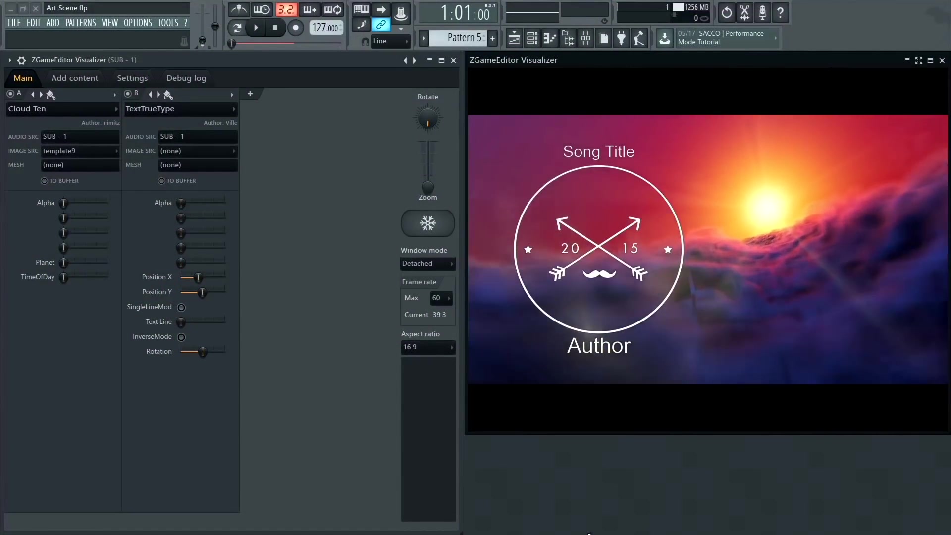Image resolution: width=951 pixels, height=535 pixels.
Task: Click the TimeOfDay slider
Action: point(85,277)
